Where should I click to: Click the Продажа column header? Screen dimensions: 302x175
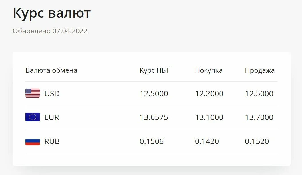(260, 70)
